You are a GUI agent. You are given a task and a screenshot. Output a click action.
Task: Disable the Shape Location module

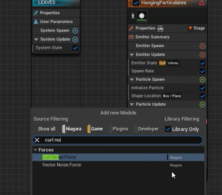pos(202,96)
